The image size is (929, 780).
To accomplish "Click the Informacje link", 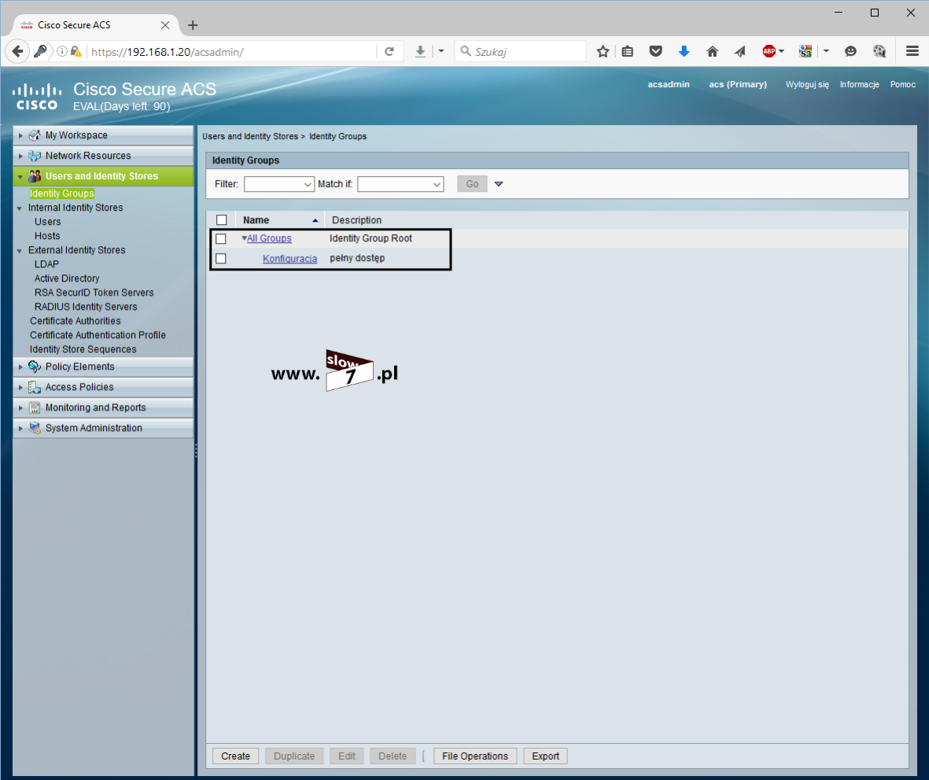I will pyautogui.click(x=859, y=85).
